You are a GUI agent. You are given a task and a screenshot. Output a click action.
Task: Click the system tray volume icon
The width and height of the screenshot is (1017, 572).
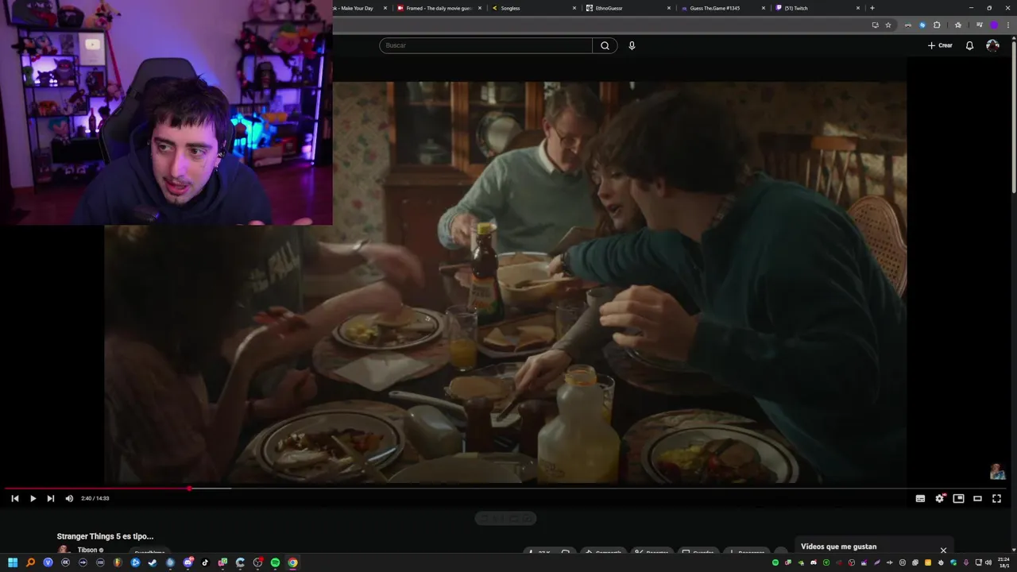(988, 562)
